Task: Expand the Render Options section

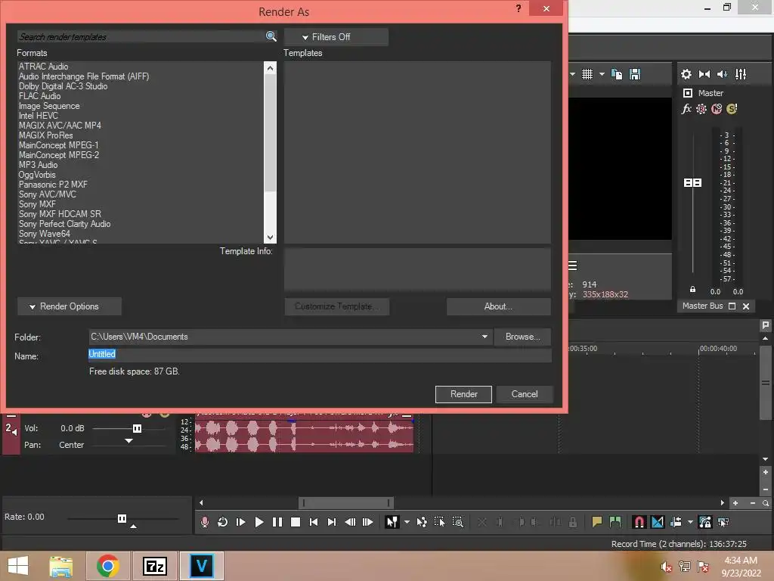Action: [69, 306]
